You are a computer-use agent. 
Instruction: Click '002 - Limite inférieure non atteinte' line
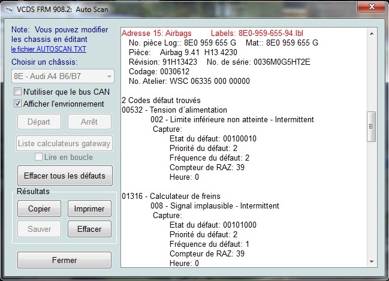click(x=232, y=120)
